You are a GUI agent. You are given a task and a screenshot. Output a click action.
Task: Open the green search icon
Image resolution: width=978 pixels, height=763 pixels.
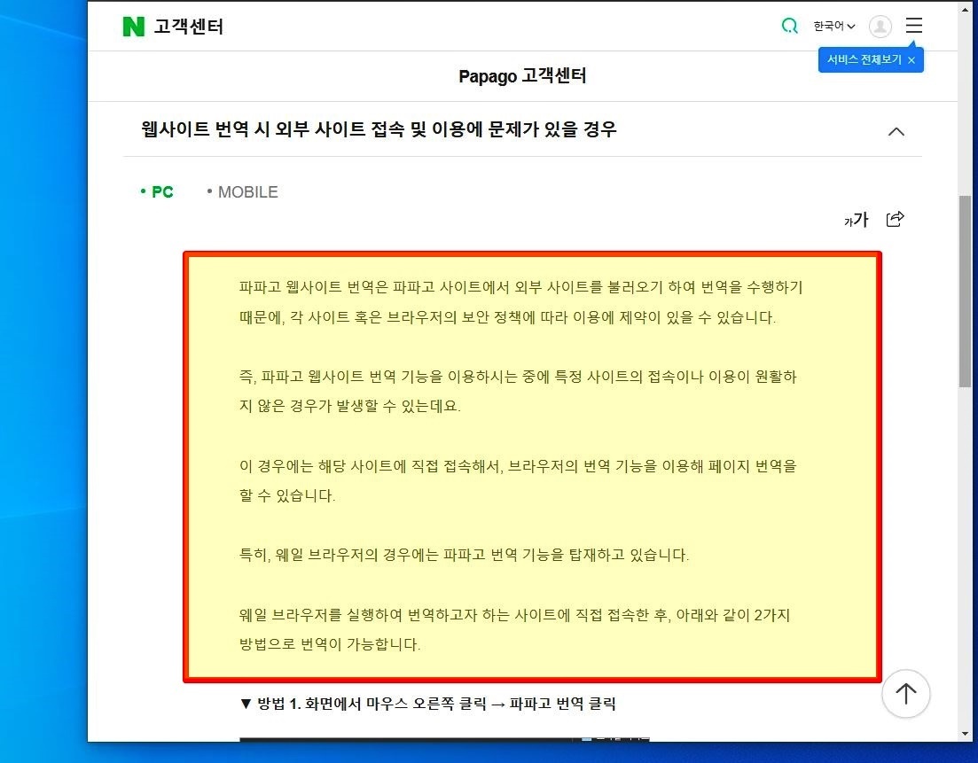click(x=790, y=26)
